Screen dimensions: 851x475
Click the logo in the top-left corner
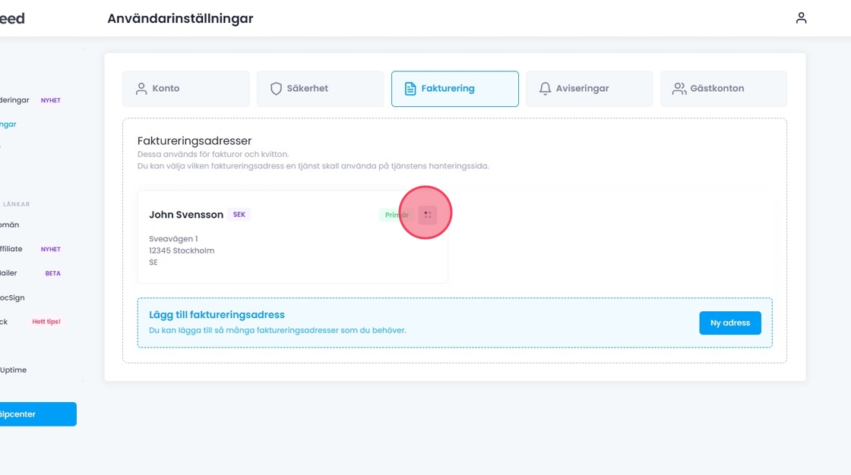11,18
